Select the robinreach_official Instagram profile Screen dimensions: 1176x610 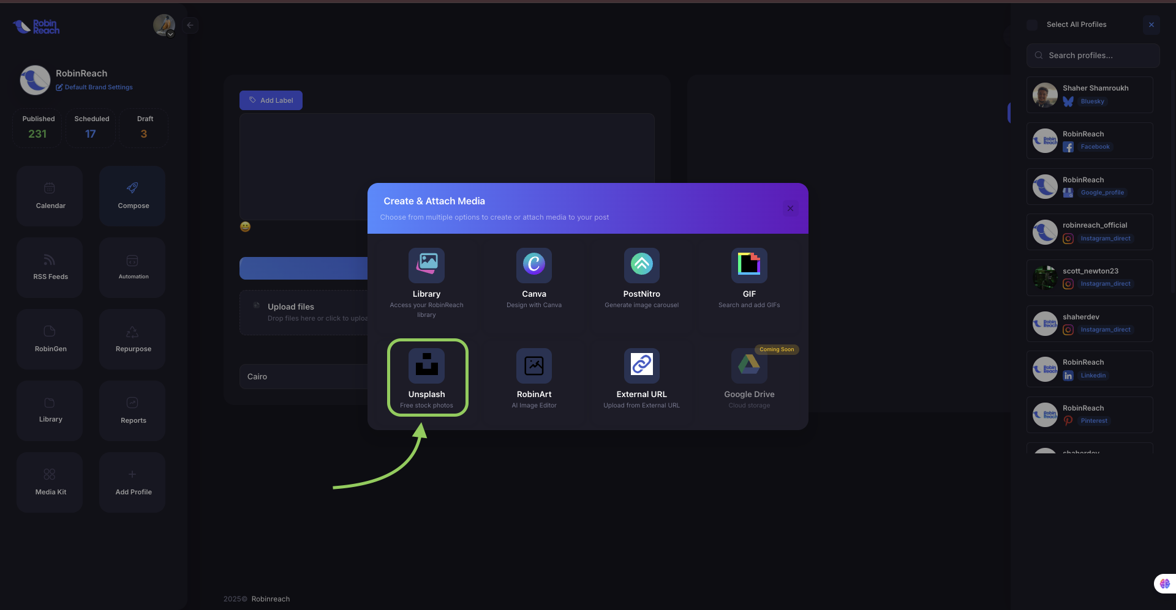click(1090, 232)
